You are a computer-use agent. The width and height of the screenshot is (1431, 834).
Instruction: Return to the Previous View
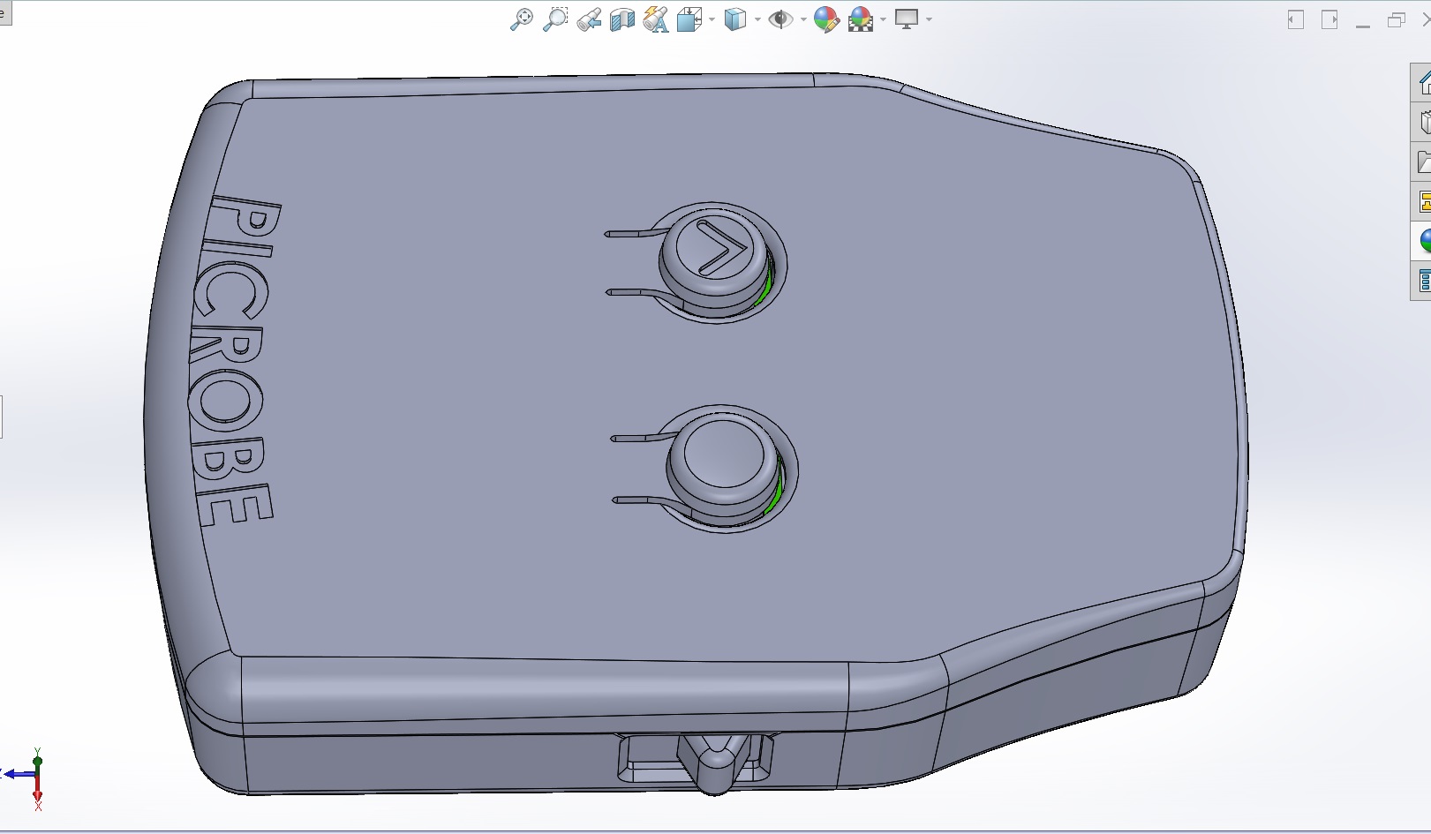589,19
